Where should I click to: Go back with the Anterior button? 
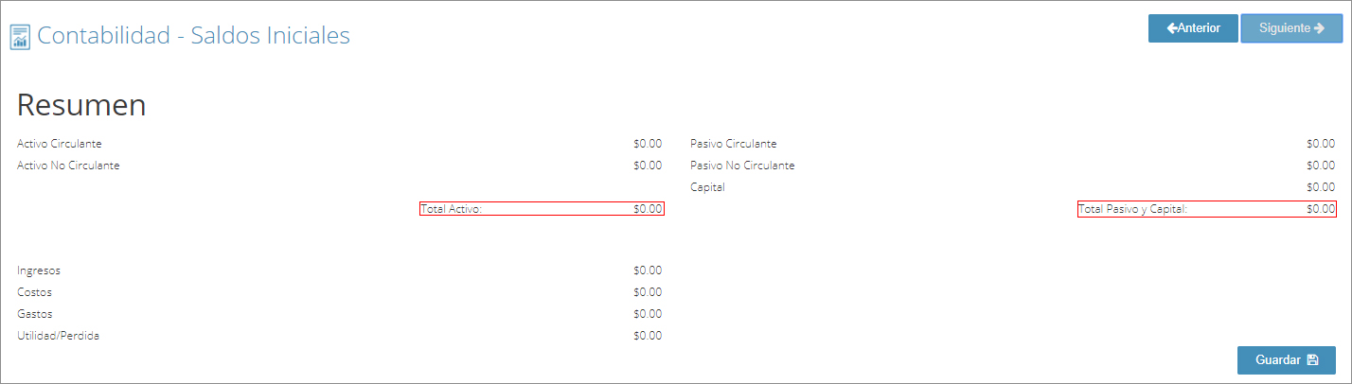1193,28
